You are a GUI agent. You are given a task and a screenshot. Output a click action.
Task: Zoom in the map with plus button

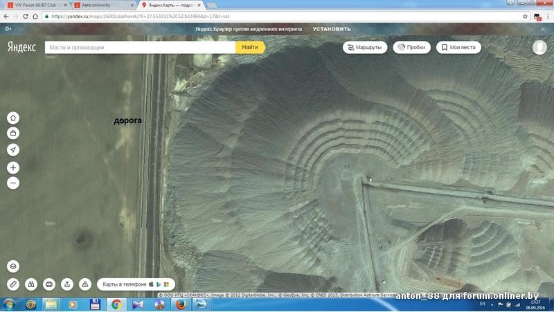click(13, 167)
